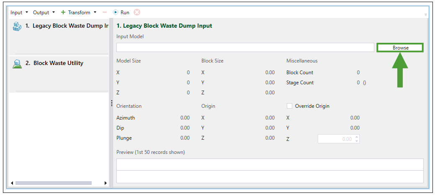The height and width of the screenshot is (195, 435).
Task: Click into the Input Model text field
Action: point(245,48)
